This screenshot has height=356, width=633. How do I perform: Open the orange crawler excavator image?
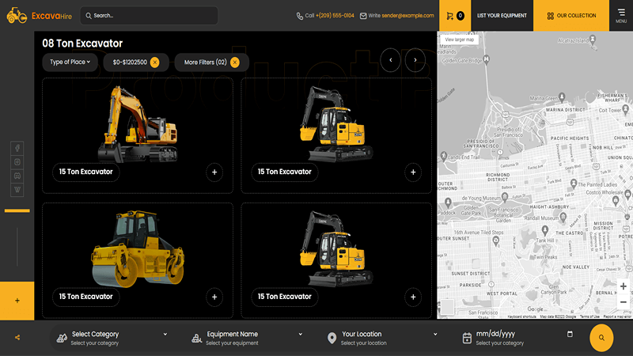(138, 123)
